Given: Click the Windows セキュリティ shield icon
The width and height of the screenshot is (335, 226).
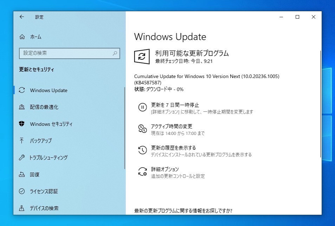Looking at the screenshot, I should (x=21, y=124).
